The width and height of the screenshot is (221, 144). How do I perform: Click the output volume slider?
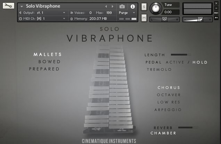tap(197, 19)
